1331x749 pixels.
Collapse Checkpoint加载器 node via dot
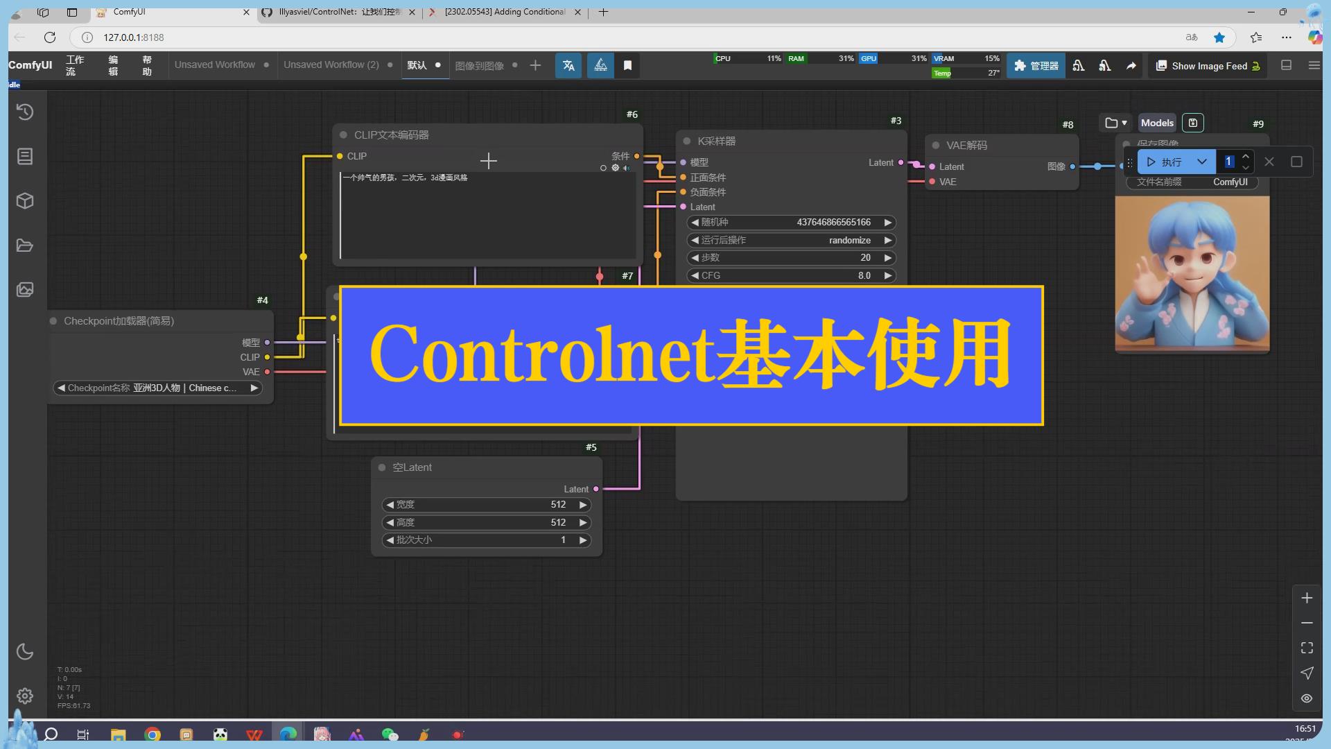53,321
